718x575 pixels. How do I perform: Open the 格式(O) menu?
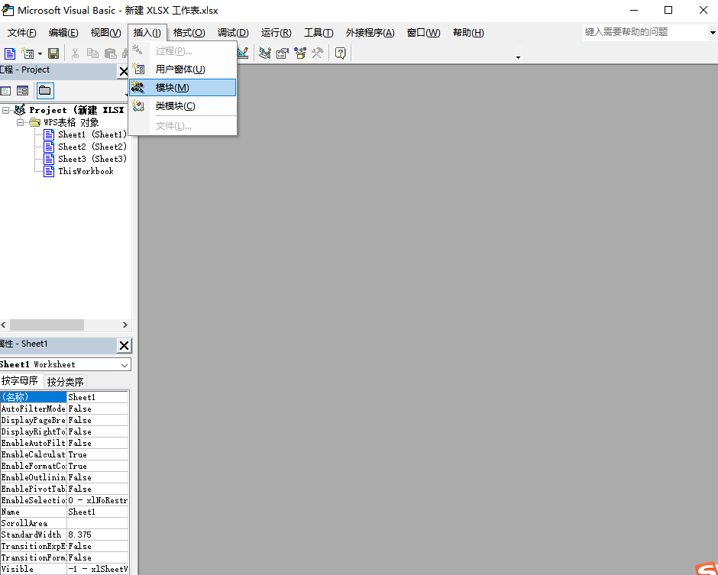click(x=189, y=33)
